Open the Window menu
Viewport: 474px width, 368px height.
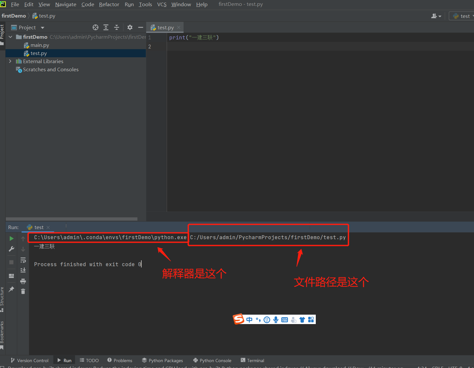point(181,4)
